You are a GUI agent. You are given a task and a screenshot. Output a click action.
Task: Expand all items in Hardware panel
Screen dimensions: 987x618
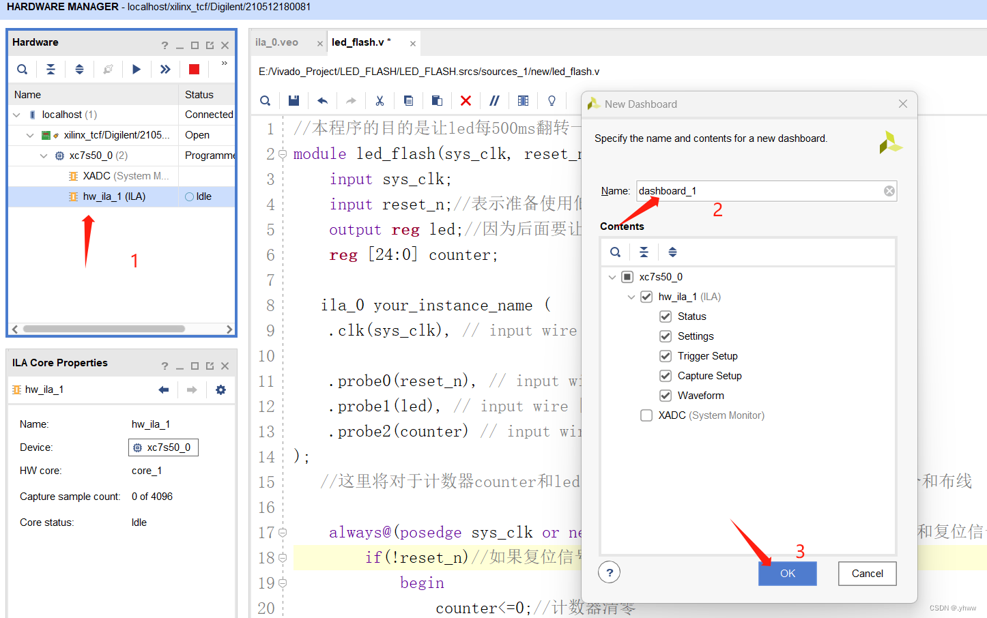coord(79,69)
